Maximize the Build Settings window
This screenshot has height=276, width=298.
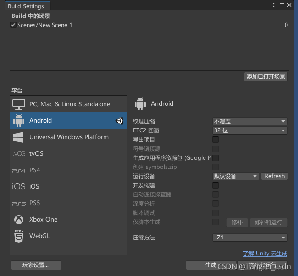pos(282,5)
